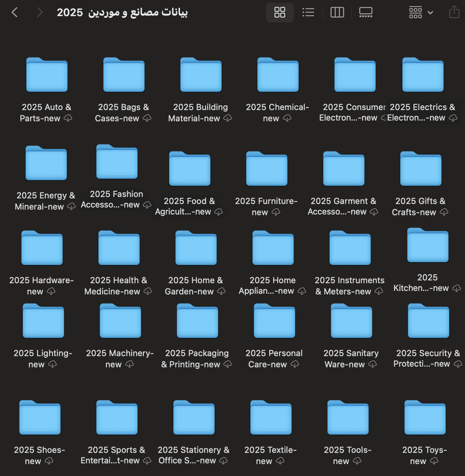Download cloud icon for Toys-new

coord(434,461)
